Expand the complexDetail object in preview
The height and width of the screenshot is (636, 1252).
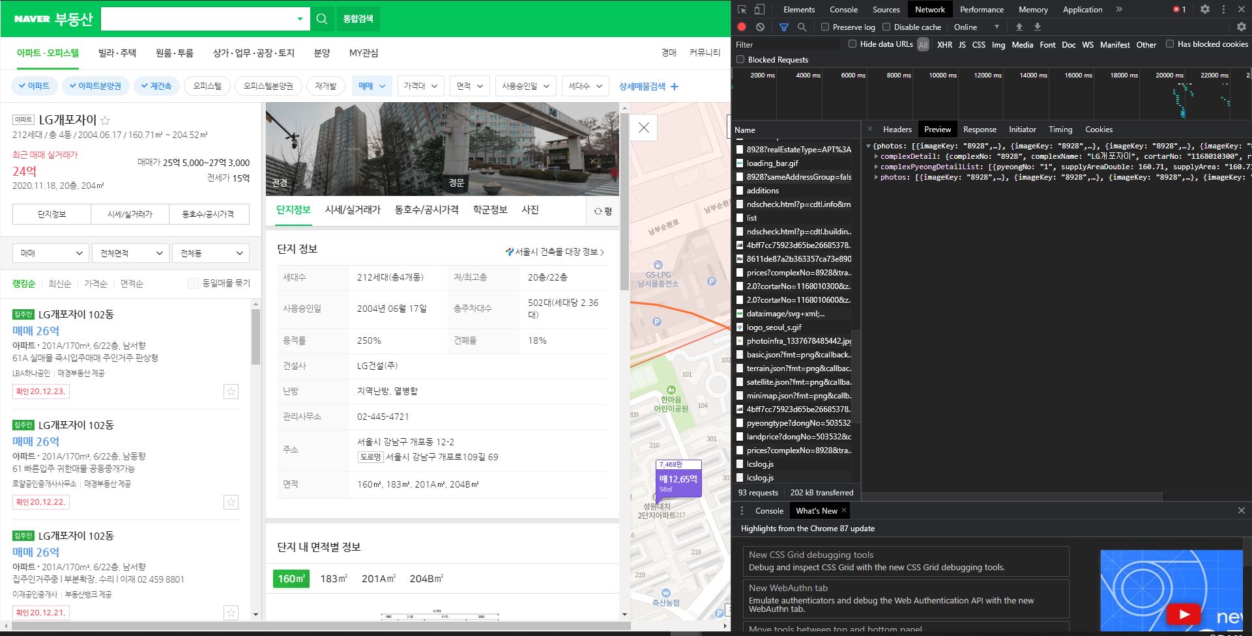click(876, 156)
